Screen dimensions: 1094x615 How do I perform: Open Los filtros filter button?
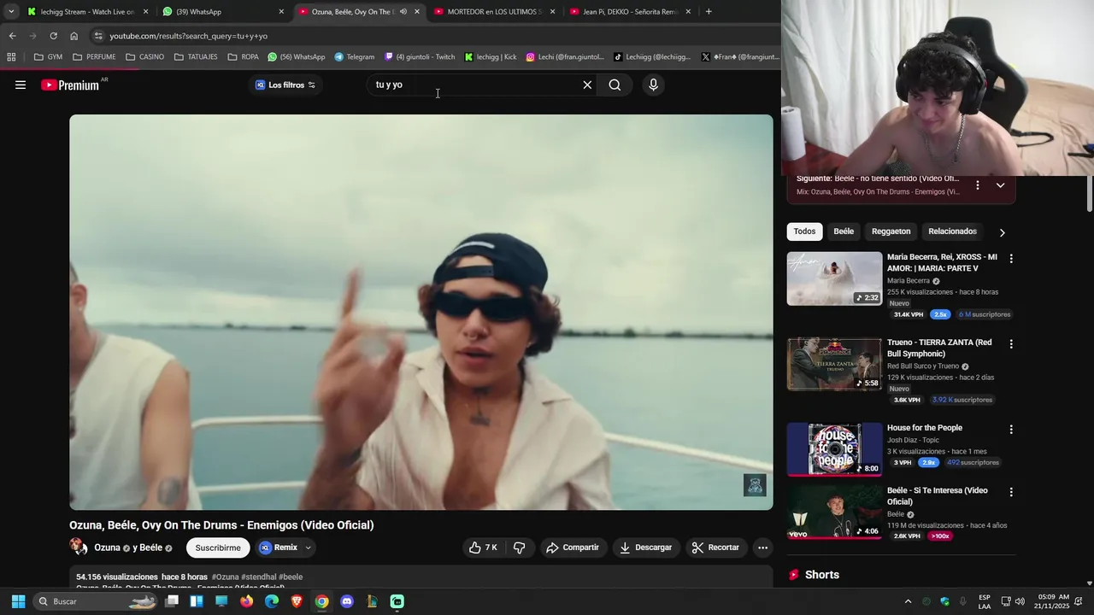[x=285, y=85]
